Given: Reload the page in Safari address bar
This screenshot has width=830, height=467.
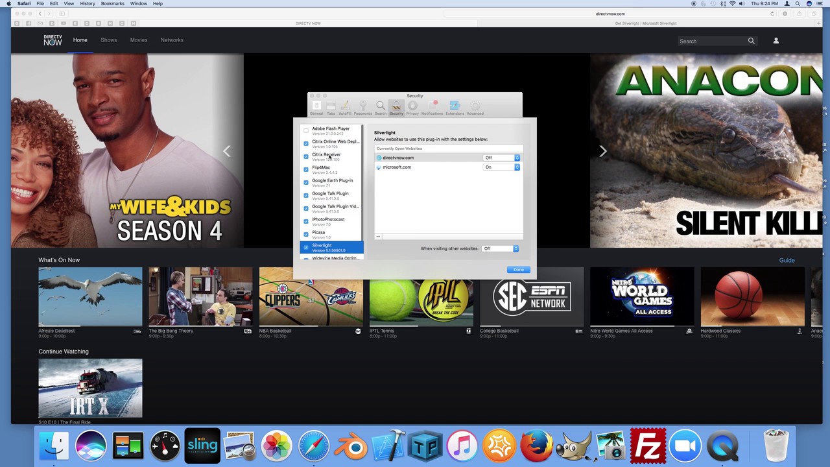Looking at the screenshot, I should click(x=772, y=14).
